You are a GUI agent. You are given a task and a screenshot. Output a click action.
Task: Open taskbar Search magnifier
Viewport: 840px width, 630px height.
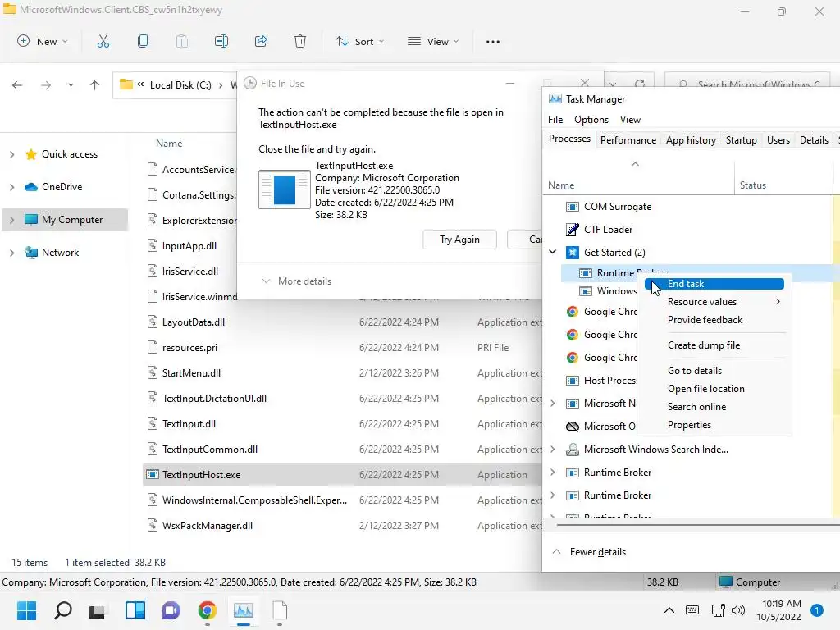(62, 610)
